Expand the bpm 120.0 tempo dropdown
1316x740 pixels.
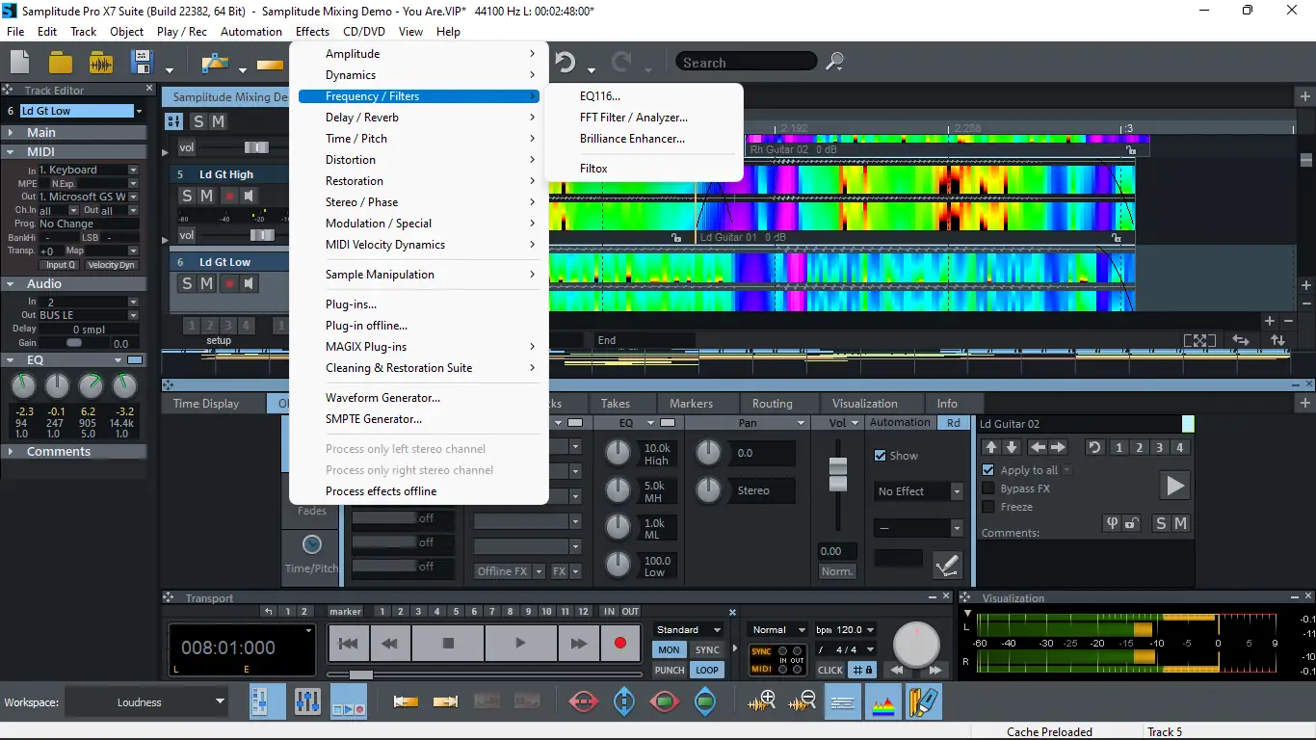point(870,629)
